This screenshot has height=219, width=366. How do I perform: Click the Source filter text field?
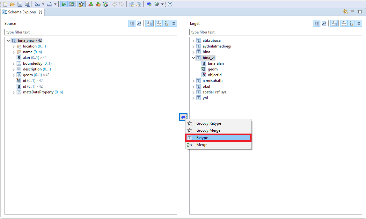click(x=91, y=32)
